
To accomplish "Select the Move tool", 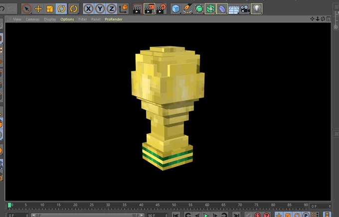I will pyautogui.click(x=38, y=9).
